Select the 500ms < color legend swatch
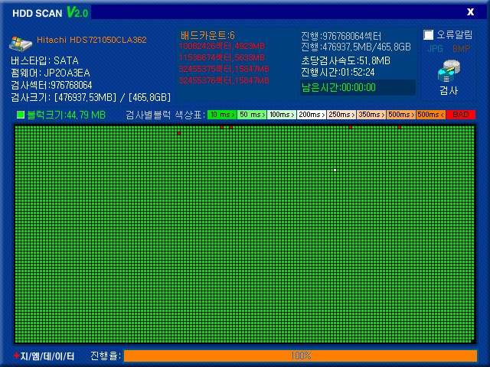The image size is (490, 367). click(x=431, y=115)
